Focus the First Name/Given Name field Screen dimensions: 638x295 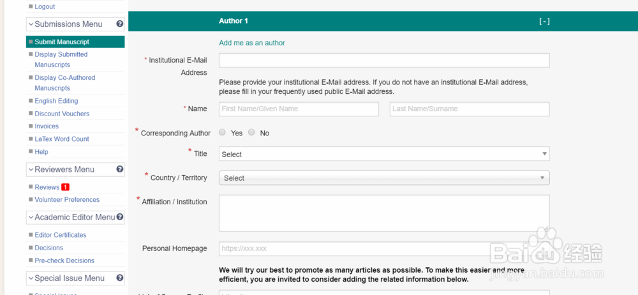299,109
